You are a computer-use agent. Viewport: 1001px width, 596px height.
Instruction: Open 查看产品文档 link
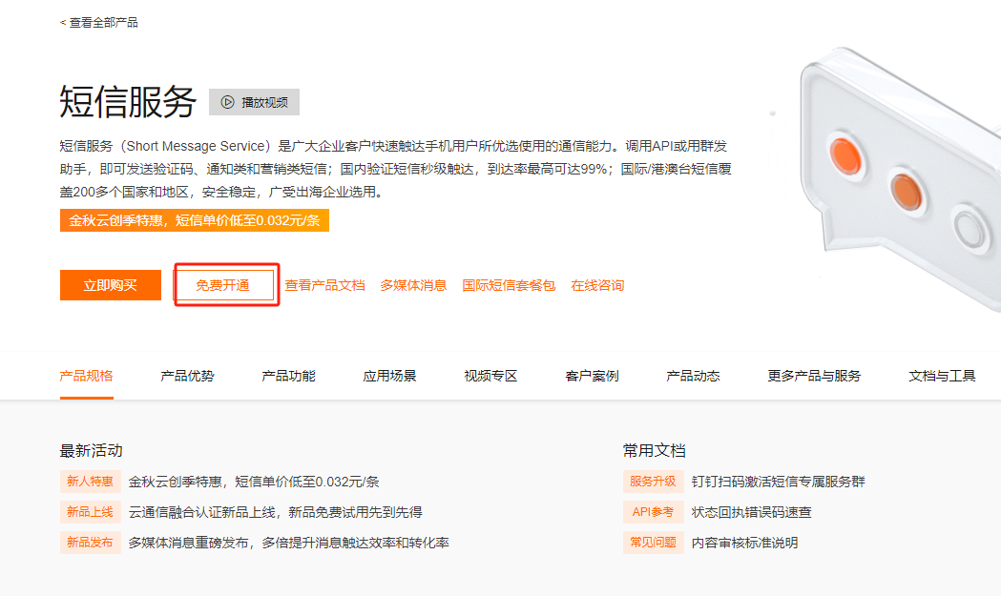pos(324,285)
